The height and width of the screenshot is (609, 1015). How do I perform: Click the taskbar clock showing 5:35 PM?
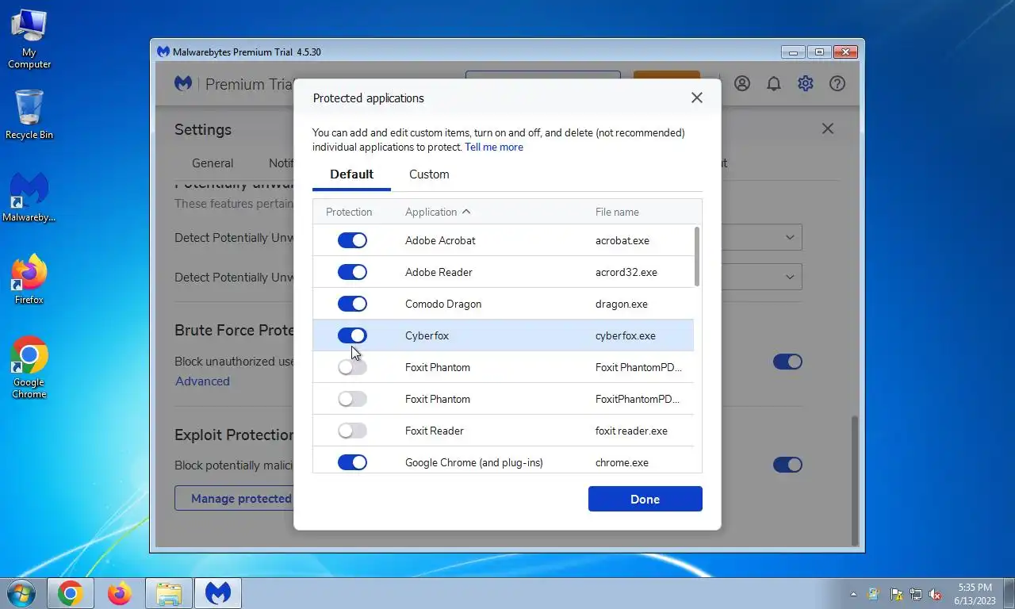point(975,594)
